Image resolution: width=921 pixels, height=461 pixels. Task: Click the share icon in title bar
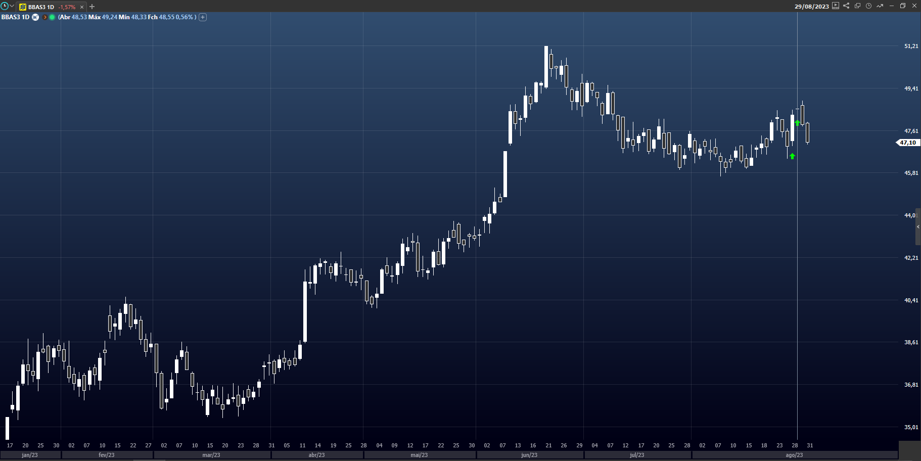(x=846, y=6)
